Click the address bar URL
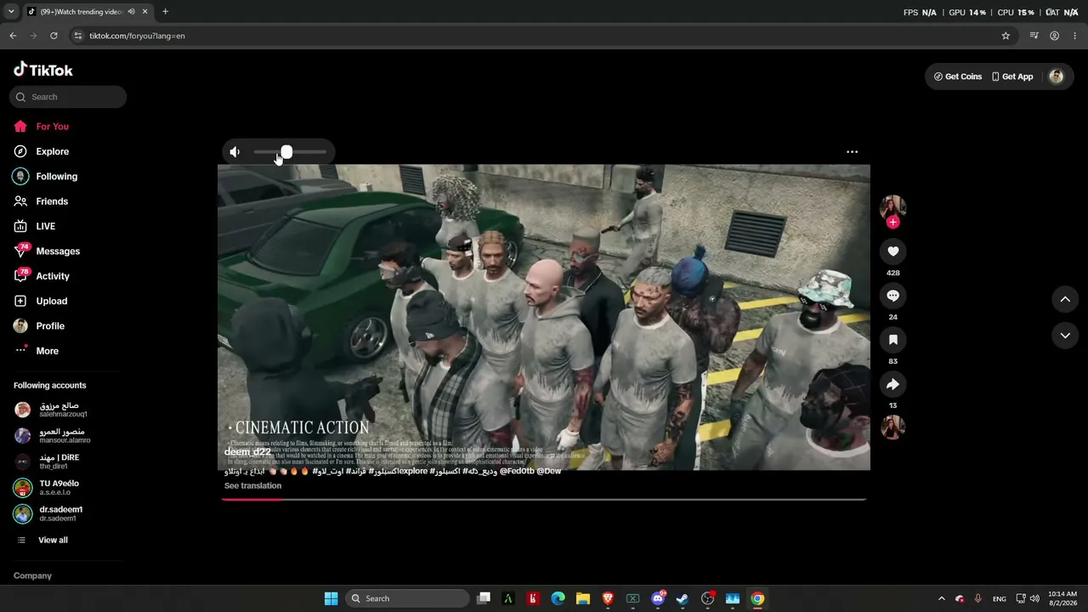This screenshot has width=1088, height=612. tap(137, 36)
